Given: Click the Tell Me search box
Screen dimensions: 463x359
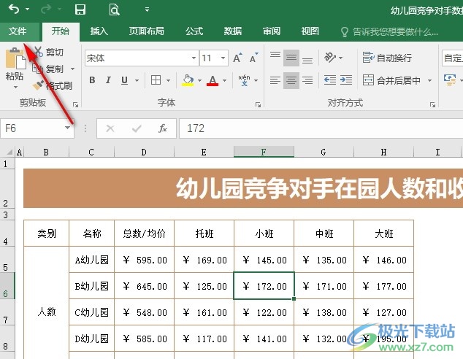Looking at the screenshot, I should [390, 31].
